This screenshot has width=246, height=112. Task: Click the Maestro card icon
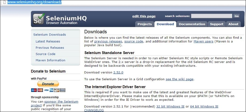[x=34, y=90]
